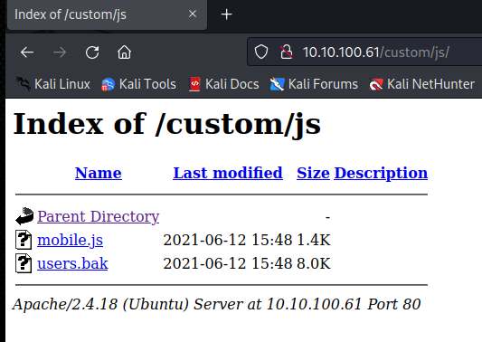Viewport: 482px width, 342px height.
Task: Sort listing by Last modified
Action: click(x=228, y=173)
